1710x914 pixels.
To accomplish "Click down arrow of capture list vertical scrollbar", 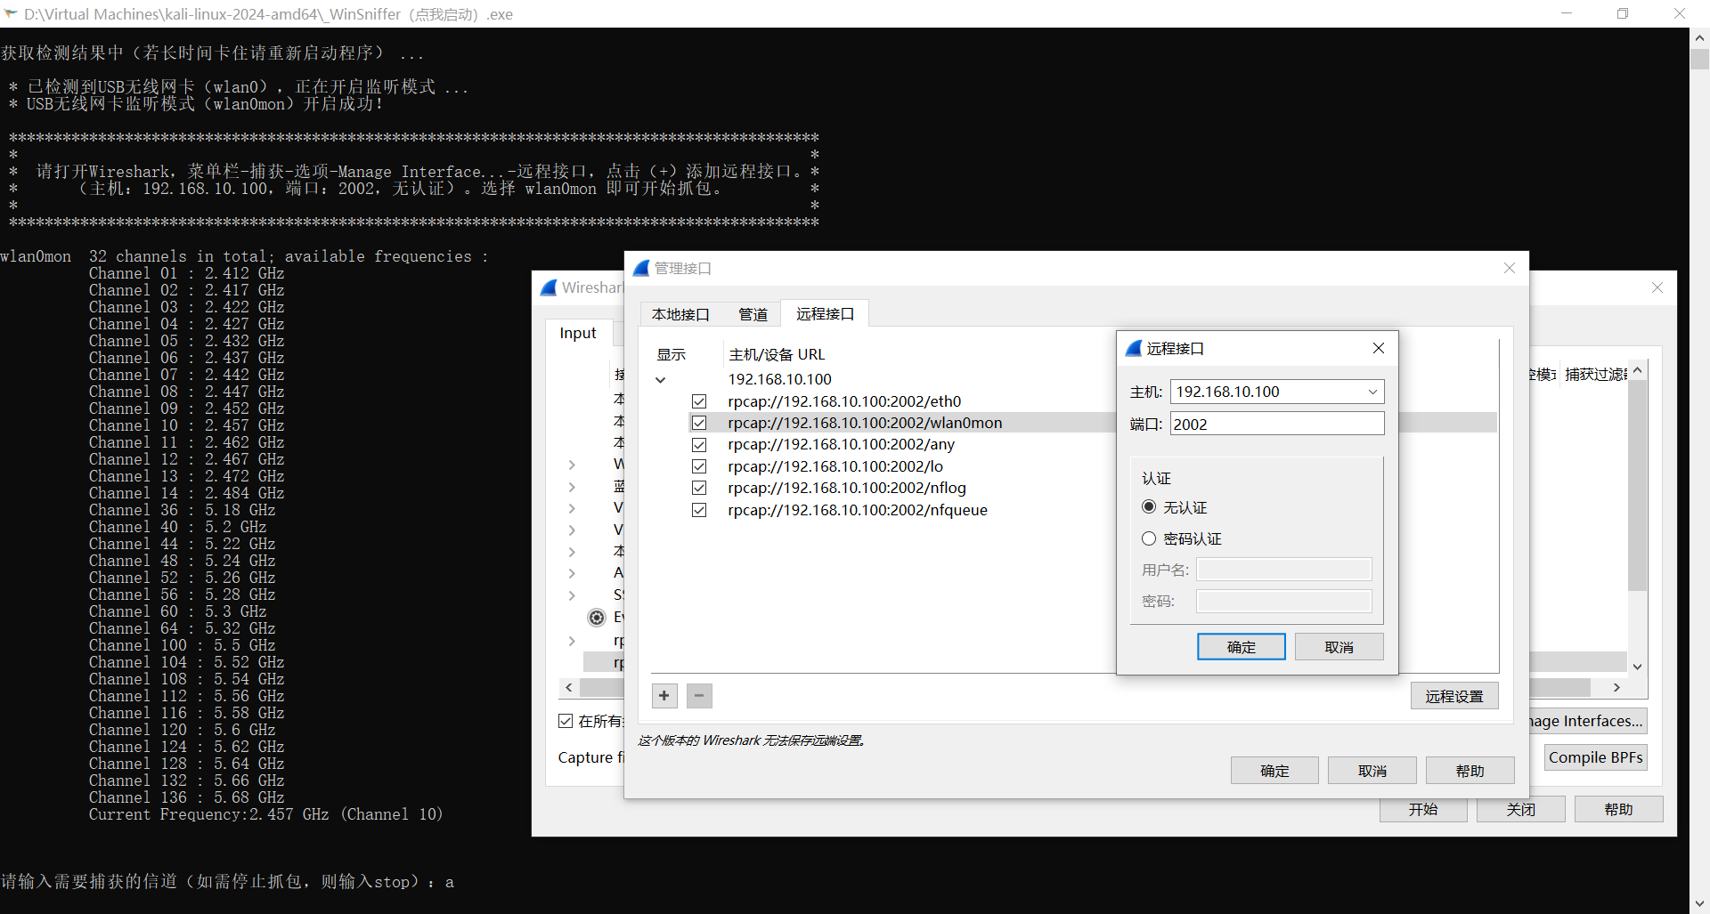I will point(1637,667).
